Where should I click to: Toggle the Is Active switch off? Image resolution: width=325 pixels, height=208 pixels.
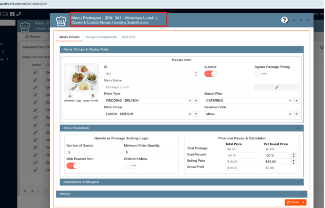[211, 74]
